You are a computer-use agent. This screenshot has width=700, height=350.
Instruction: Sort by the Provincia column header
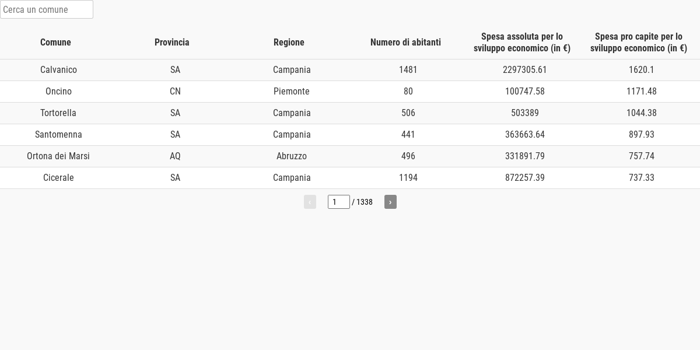[172, 42]
